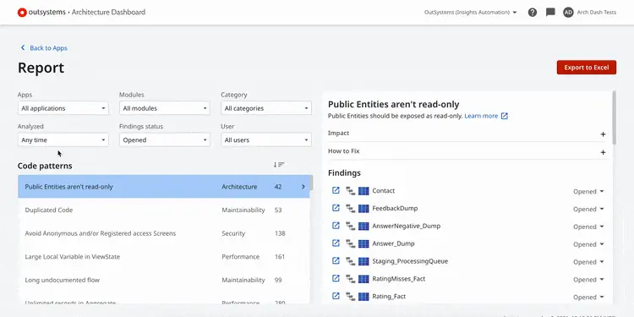634x317 pixels.
Task: Click the entity table icon beside FeedbackDump
Action: 363,209
